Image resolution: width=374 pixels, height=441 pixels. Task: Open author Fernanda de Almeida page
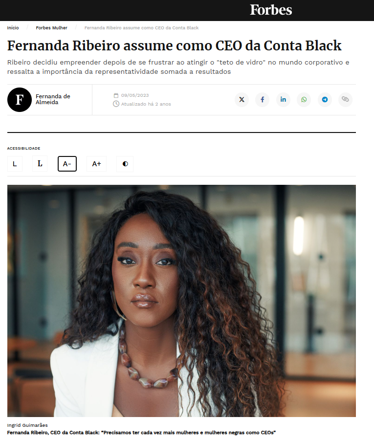(x=53, y=99)
